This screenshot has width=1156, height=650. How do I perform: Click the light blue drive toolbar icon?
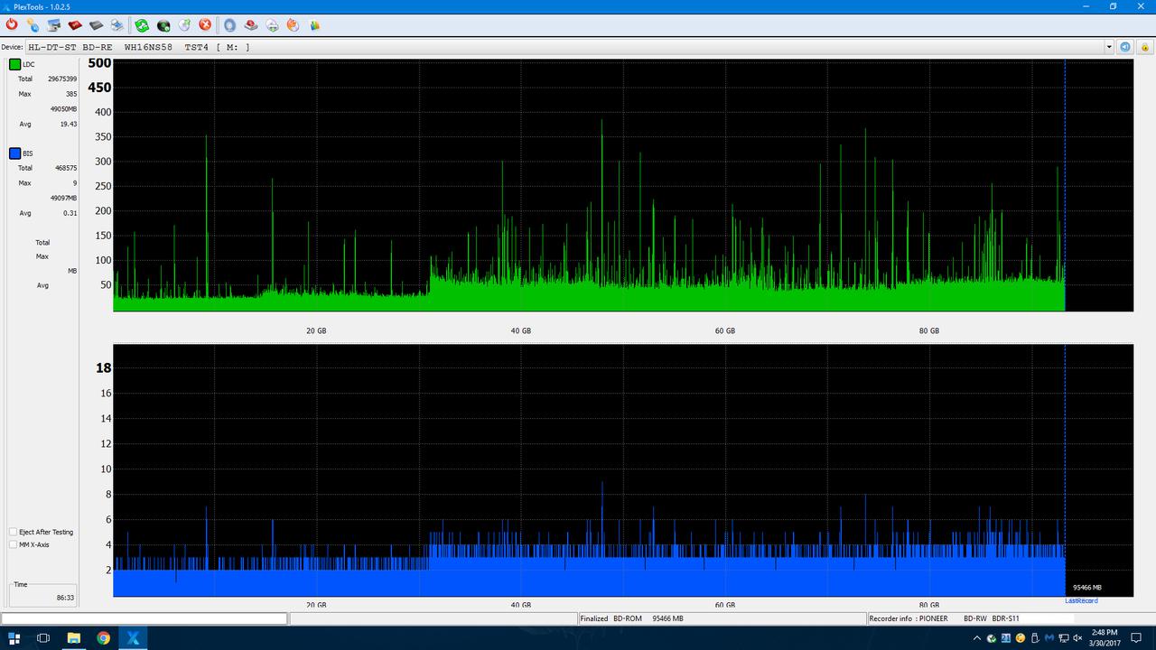tap(117, 25)
